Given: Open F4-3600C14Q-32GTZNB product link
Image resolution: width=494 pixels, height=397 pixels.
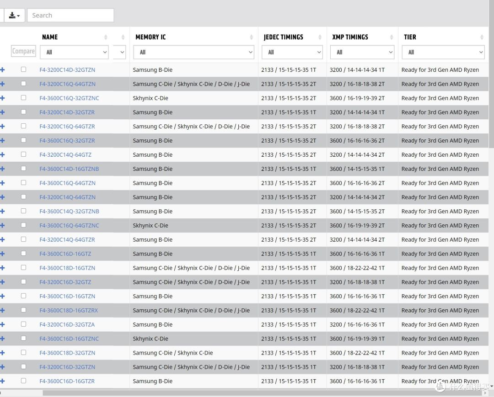Looking at the screenshot, I should pos(70,212).
